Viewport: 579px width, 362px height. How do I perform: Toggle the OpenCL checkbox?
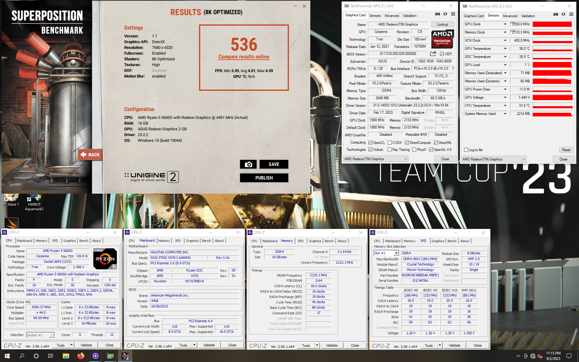point(371,143)
